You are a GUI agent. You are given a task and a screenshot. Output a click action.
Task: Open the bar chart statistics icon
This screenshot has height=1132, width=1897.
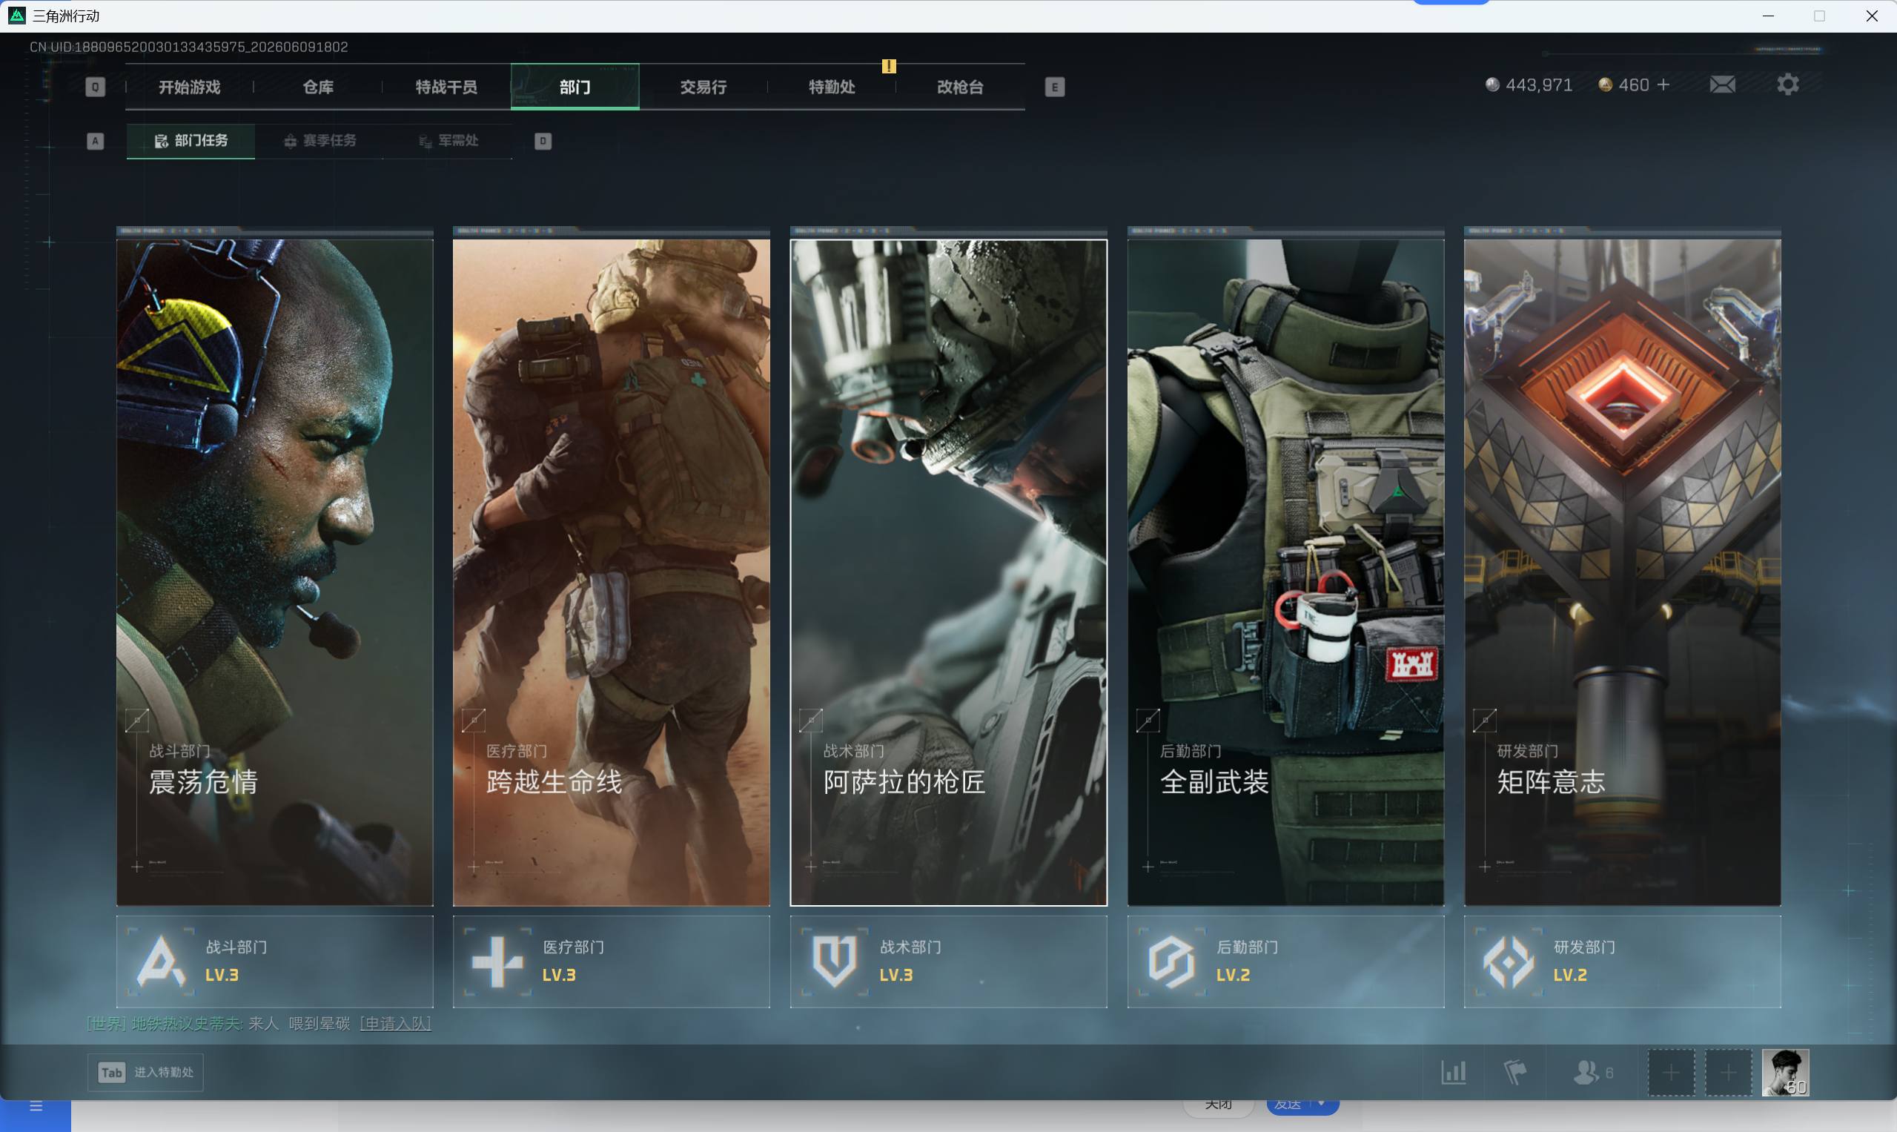[1454, 1073]
